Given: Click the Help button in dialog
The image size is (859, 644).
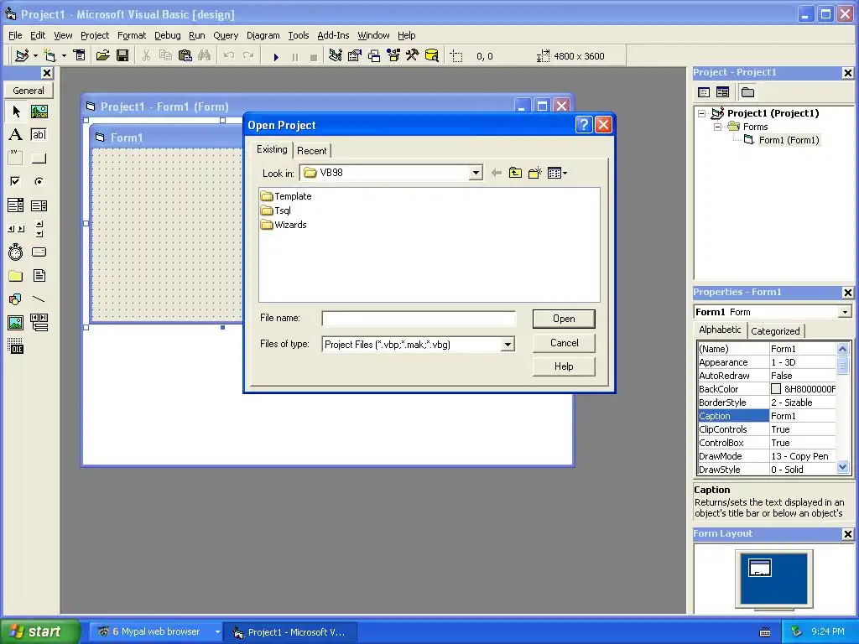Looking at the screenshot, I should point(564,366).
